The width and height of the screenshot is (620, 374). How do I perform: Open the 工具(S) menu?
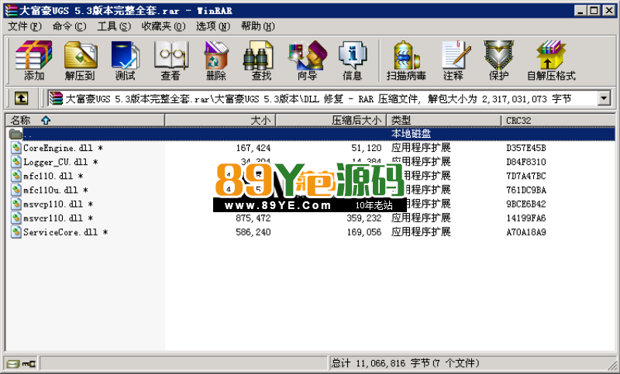click(114, 26)
